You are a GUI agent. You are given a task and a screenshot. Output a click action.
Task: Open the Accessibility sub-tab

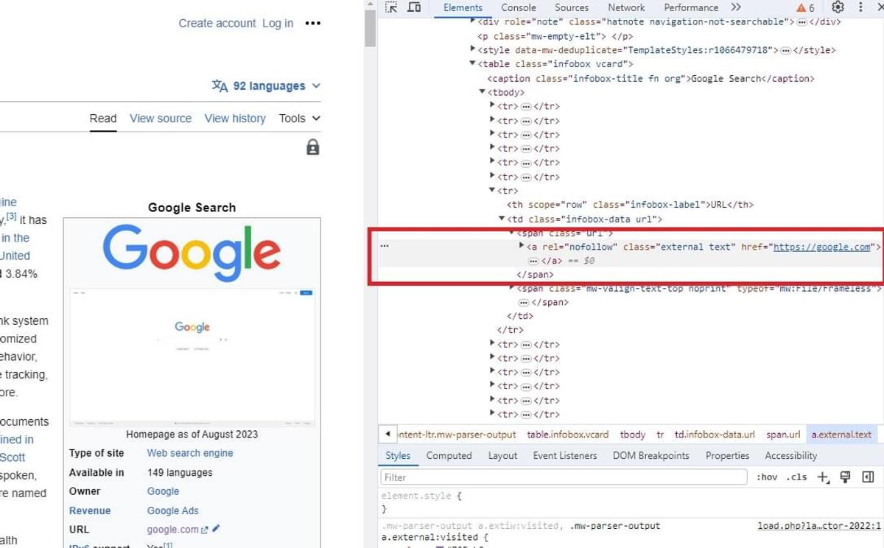790,455
